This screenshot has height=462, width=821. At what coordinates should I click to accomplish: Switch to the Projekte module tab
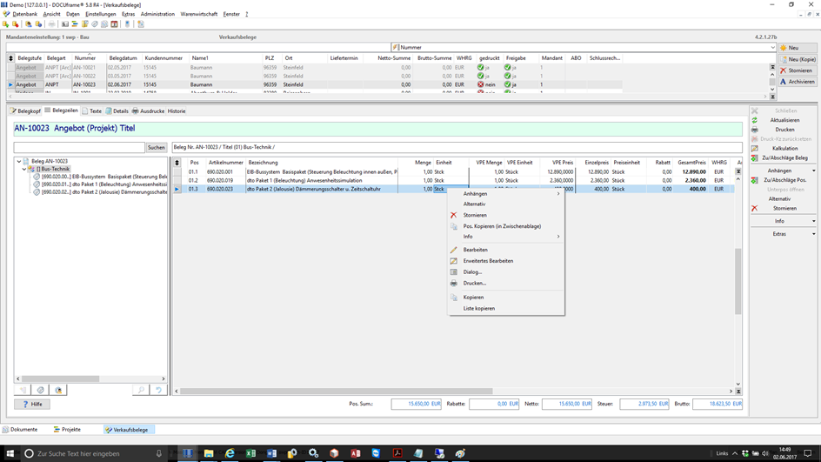67,430
